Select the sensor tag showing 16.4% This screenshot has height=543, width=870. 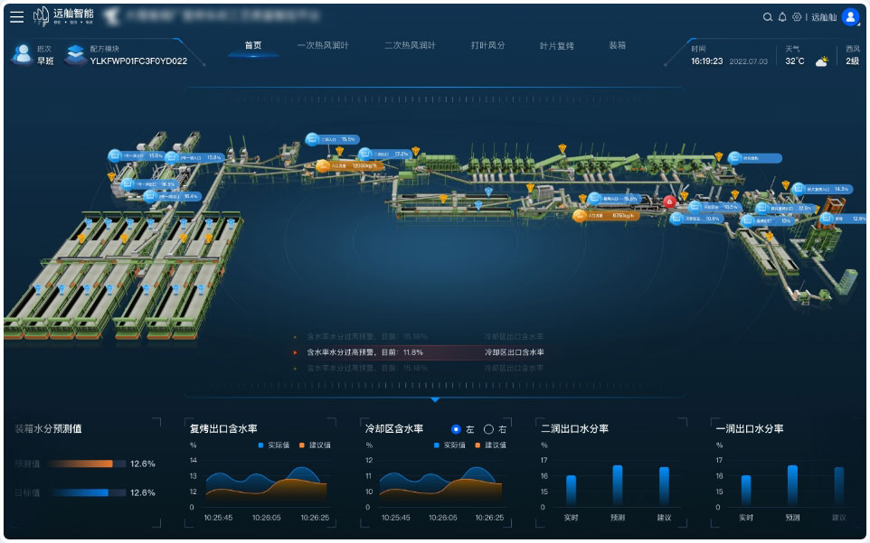(172, 196)
